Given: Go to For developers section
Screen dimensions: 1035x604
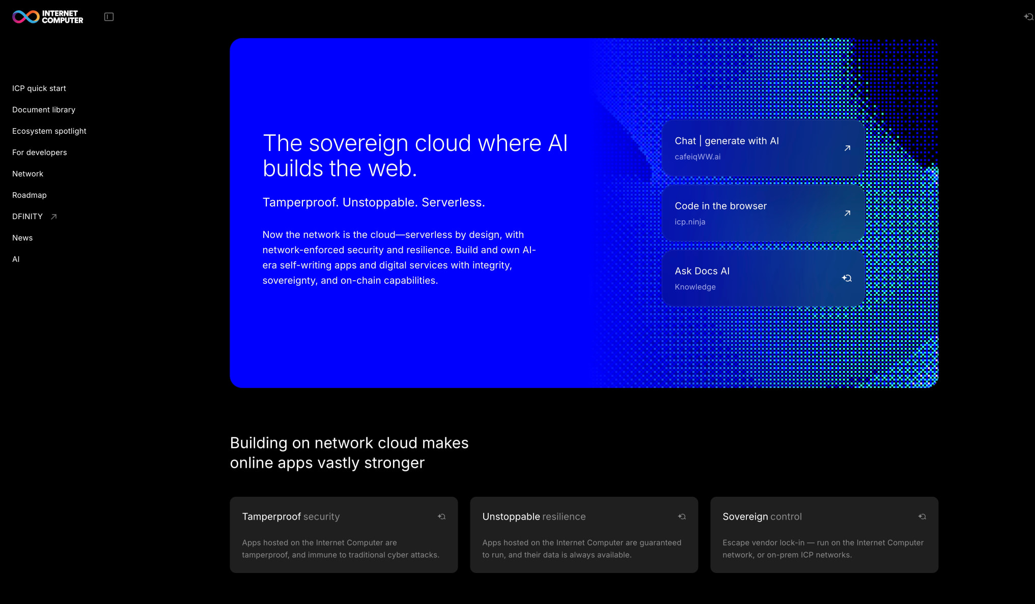Looking at the screenshot, I should (40, 153).
